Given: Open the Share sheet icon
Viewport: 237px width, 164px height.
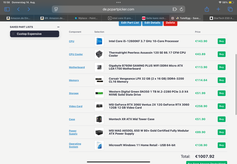Looking at the screenshot, I should [207, 9].
